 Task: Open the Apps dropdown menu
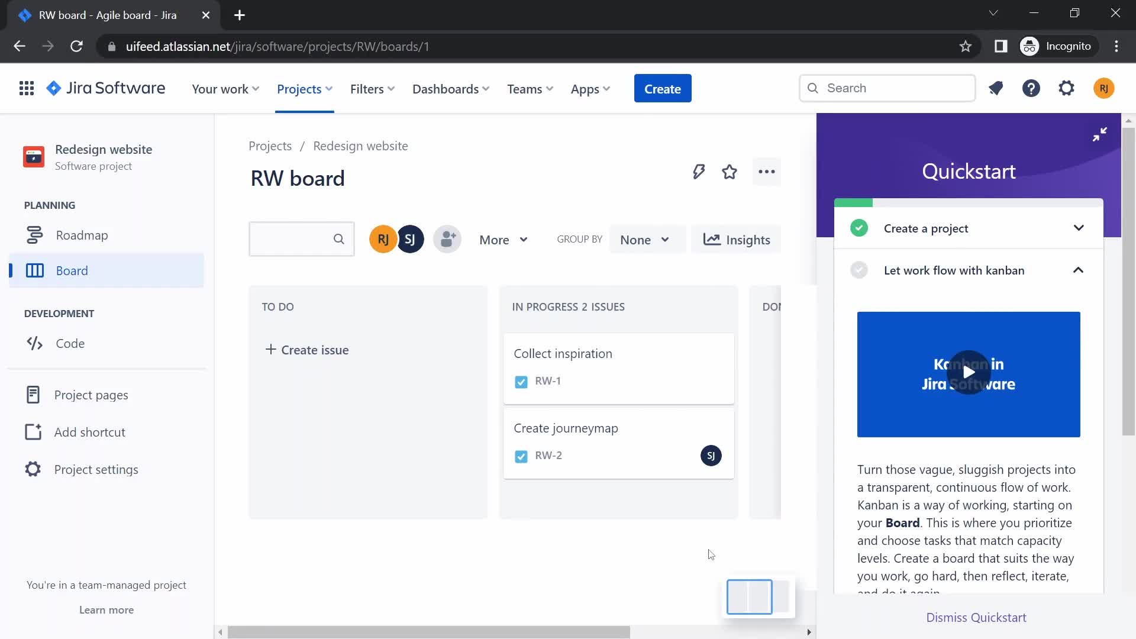(x=590, y=89)
